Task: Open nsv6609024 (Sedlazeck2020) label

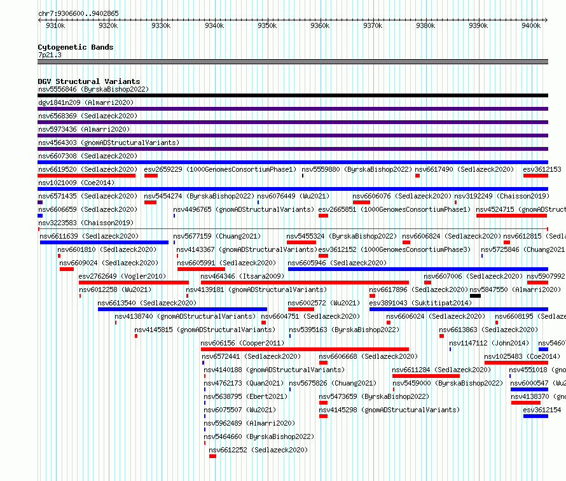Action: (109, 263)
